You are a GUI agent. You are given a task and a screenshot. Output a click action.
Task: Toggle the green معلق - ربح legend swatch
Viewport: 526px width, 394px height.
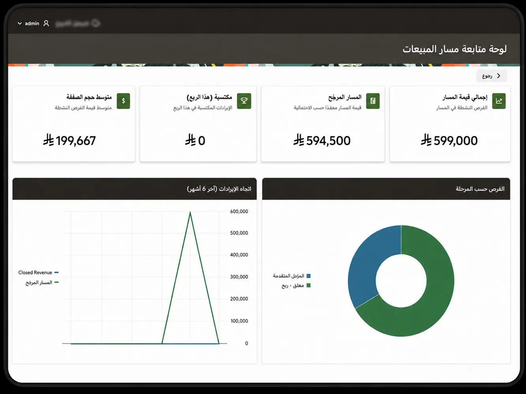(309, 285)
